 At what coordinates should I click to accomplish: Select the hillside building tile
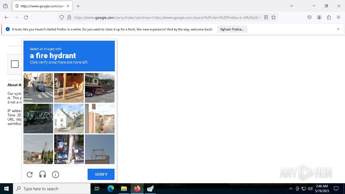point(100,88)
